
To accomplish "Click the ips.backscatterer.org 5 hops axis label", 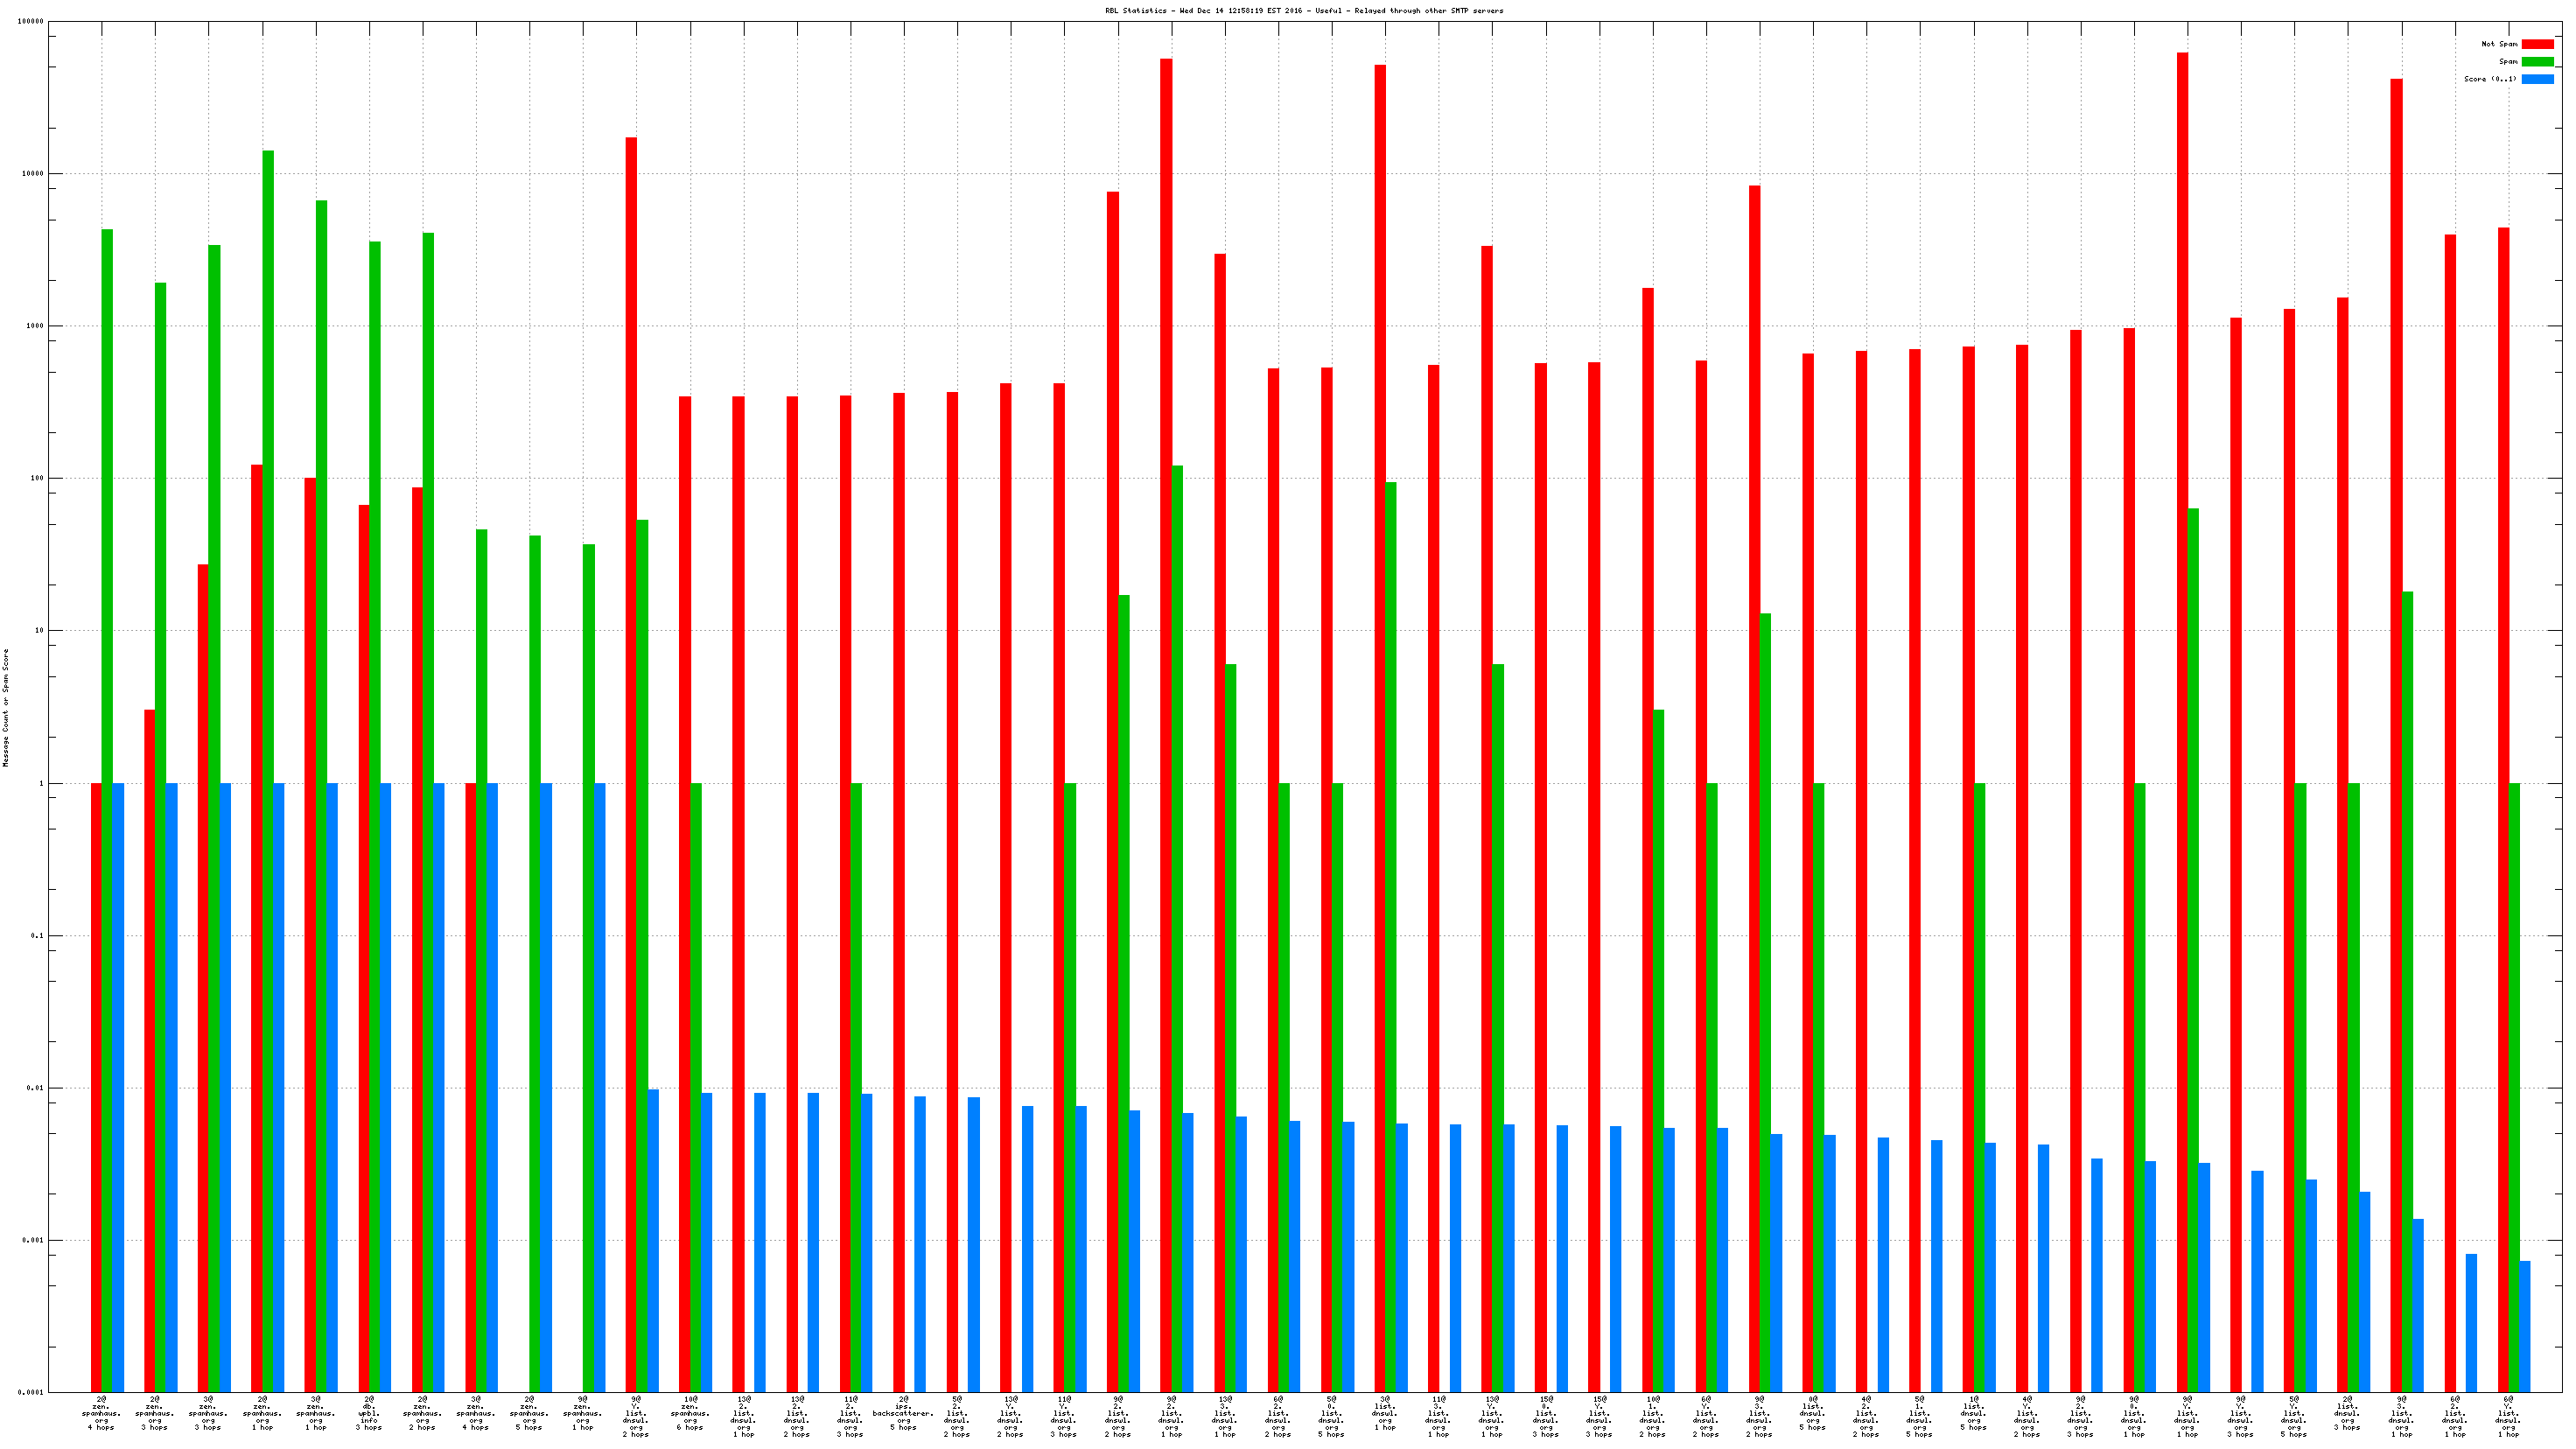I will coord(903,1415).
